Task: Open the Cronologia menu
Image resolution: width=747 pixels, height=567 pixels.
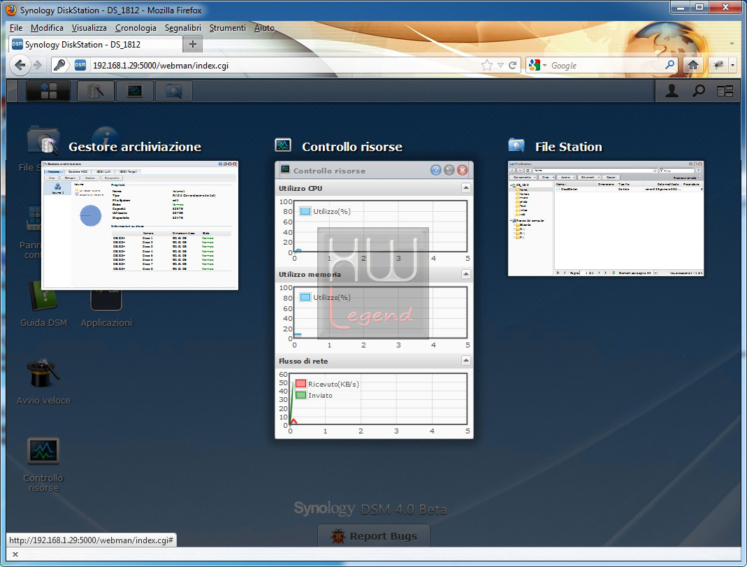Action: 136,28
